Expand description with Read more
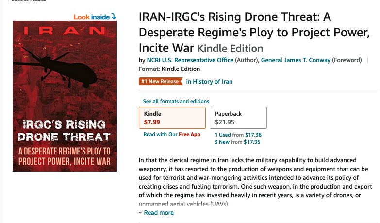The width and height of the screenshot is (380, 223). click(x=158, y=213)
